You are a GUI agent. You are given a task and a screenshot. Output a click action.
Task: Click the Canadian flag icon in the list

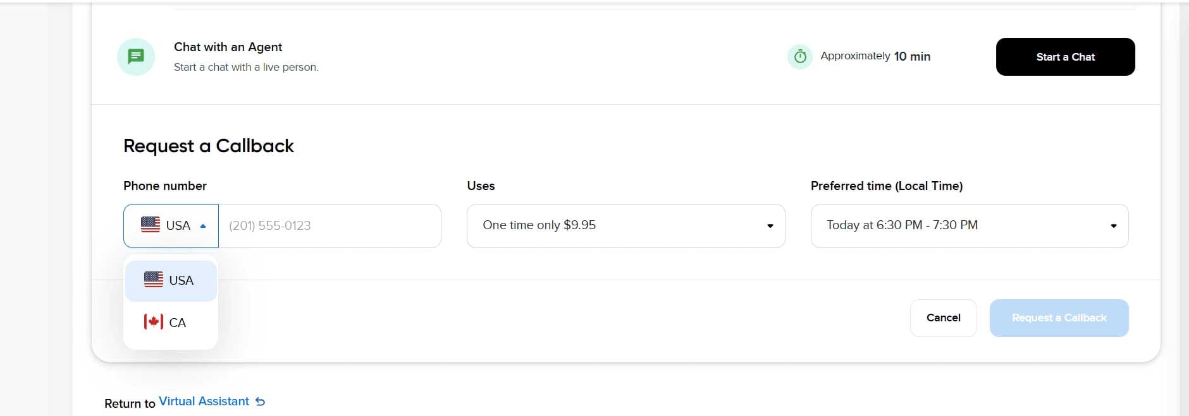coord(154,322)
